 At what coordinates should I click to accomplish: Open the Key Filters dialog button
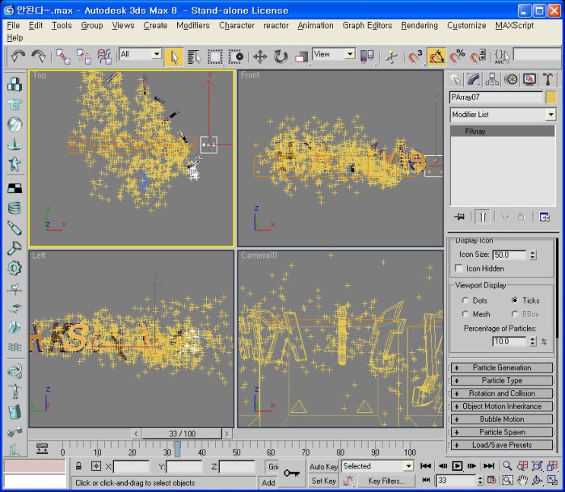386,481
